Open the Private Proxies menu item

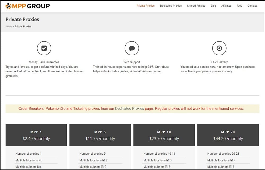click(x=145, y=6)
